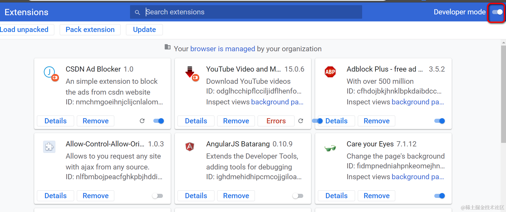Viewport: 506px width, 212px height.
Task: Disable the Care your Eyes toggle
Action: [440, 196]
